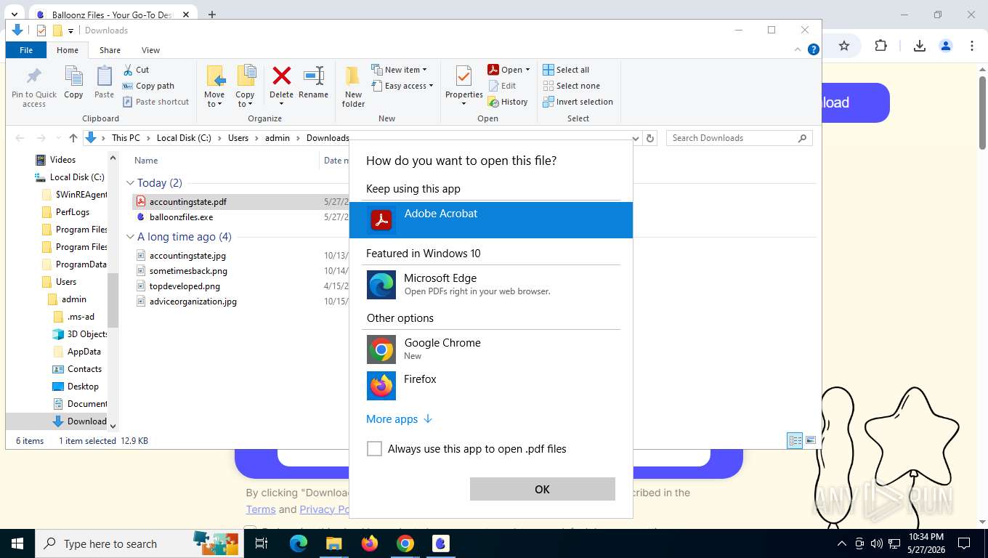The width and height of the screenshot is (988, 558).
Task: Choose Microsoft Edge in open-with dialog
Action: [491, 284]
